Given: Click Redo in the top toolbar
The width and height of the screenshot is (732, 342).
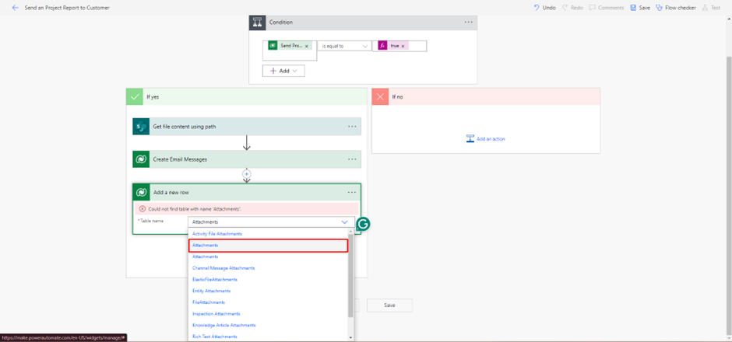Looking at the screenshot, I should pos(572,8).
